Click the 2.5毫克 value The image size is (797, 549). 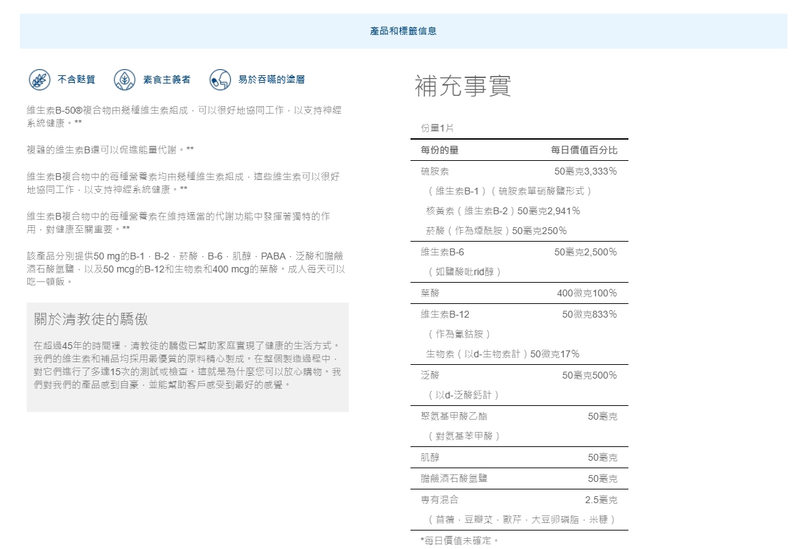click(601, 500)
